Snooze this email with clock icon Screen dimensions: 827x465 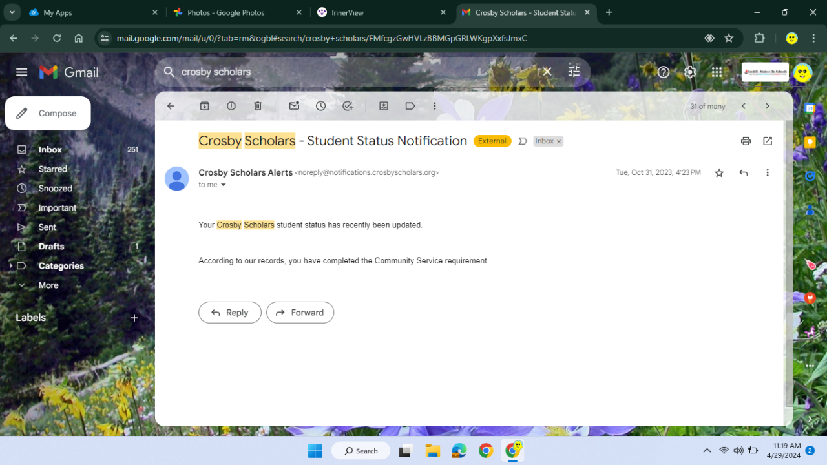(x=321, y=106)
